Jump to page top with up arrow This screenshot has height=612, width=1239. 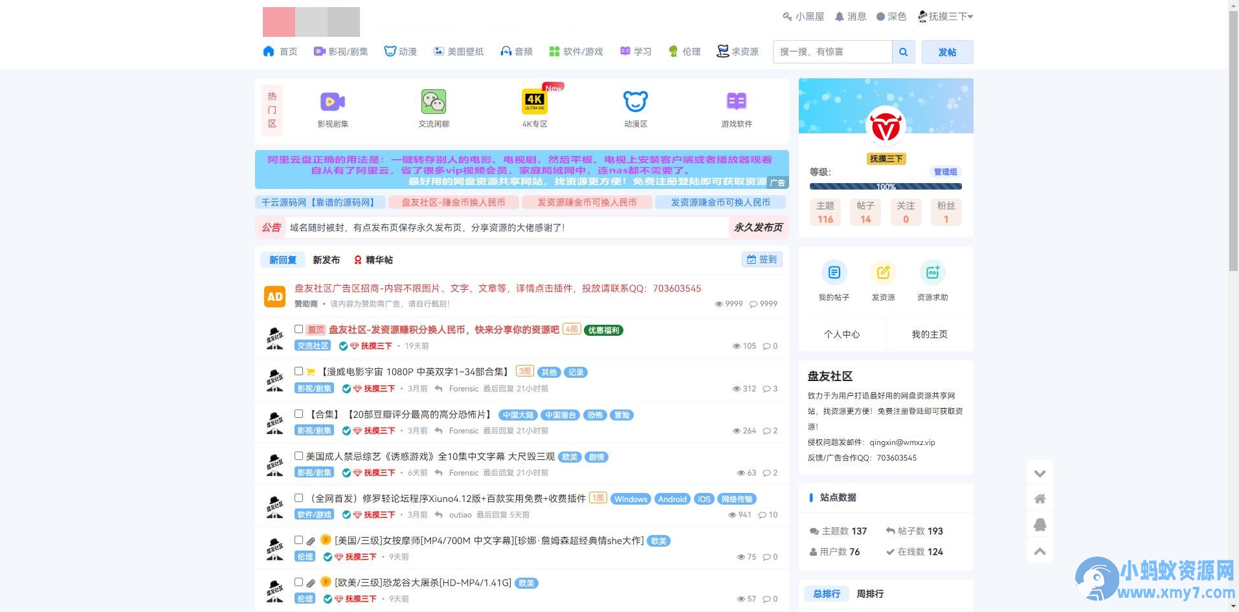tap(1040, 551)
